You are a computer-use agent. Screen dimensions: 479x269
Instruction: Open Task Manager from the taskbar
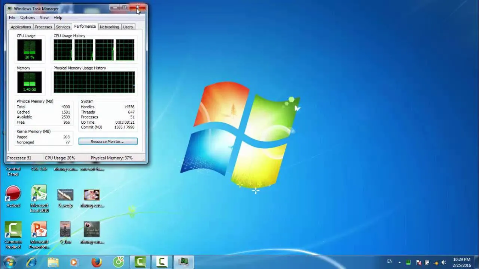click(x=183, y=261)
